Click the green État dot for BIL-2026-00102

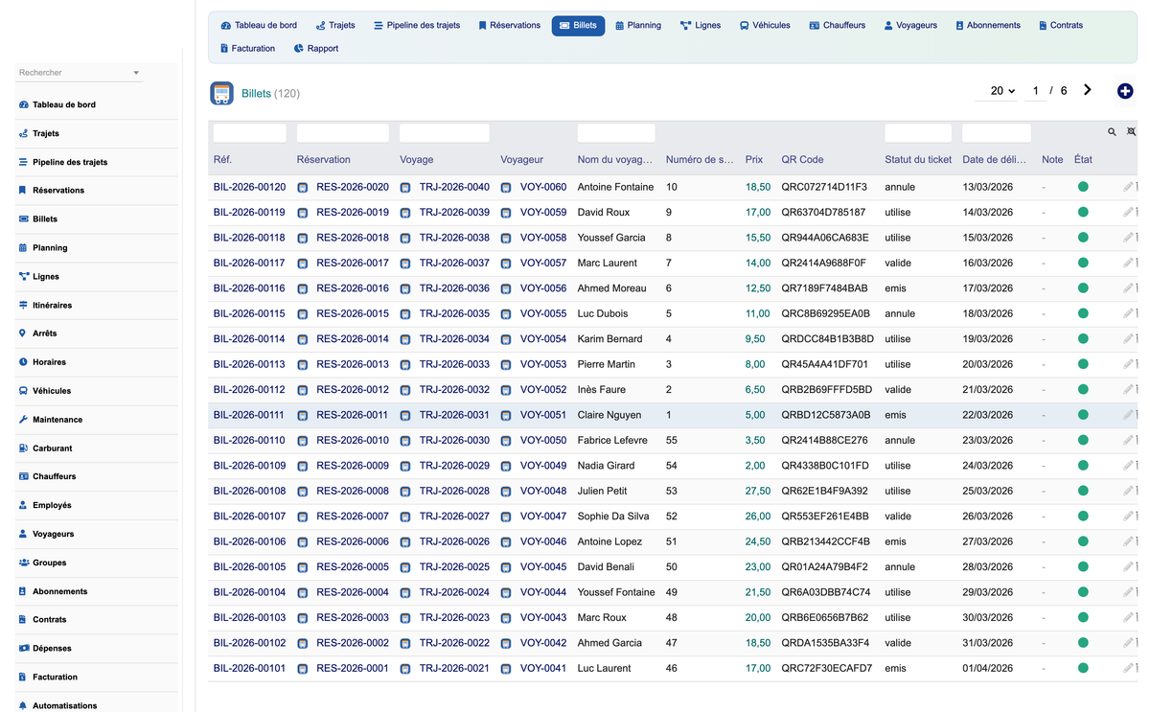[1083, 643]
